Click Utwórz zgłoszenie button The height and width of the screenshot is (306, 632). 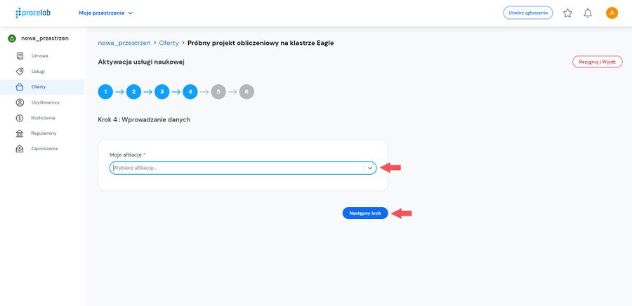click(x=527, y=13)
